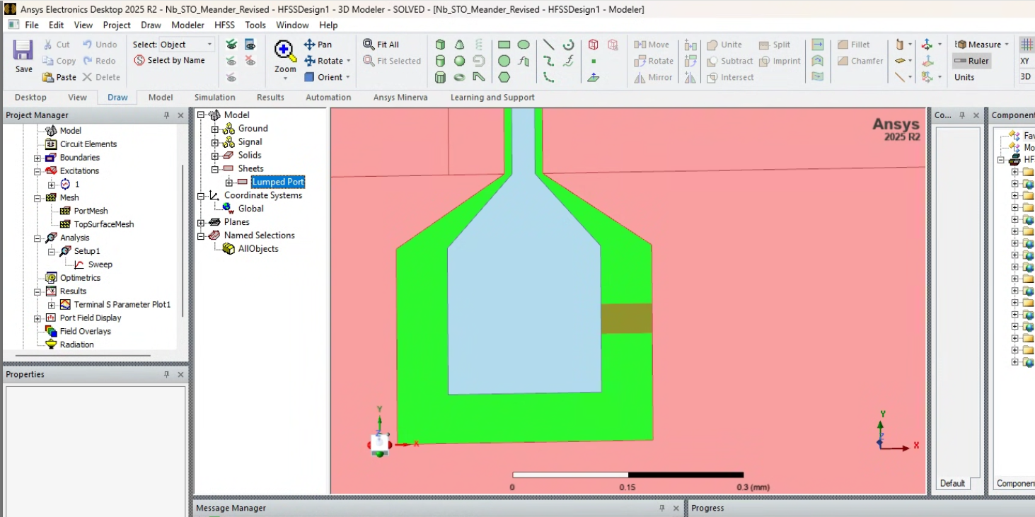Click the Zoom magnifier icon
Viewport: 1035px width, 517px height.
pyautogui.click(x=285, y=52)
